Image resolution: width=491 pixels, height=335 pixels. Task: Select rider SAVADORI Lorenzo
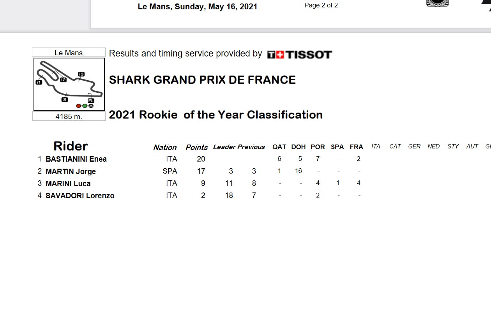coord(80,196)
